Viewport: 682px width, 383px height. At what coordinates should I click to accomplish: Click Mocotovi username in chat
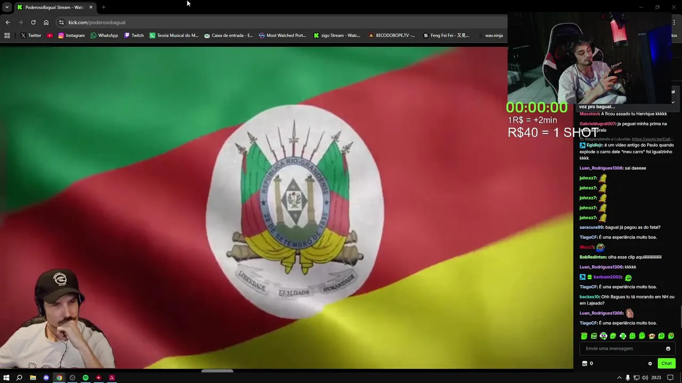(x=589, y=114)
